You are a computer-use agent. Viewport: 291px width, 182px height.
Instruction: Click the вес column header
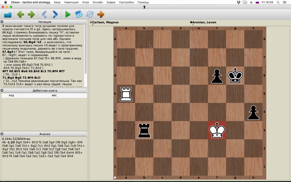(54, 95)
